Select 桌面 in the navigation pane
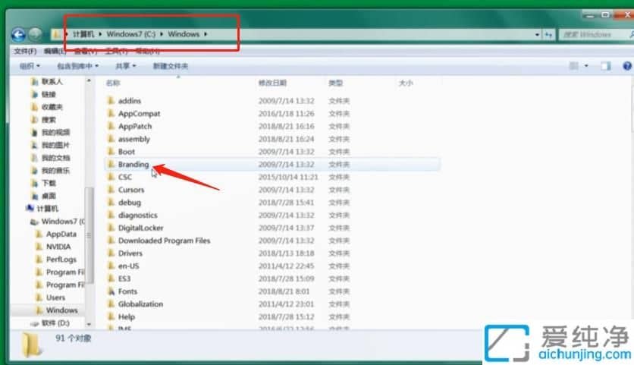 pyautogui.click(x=49, y=196)
